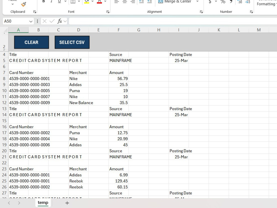
Task: Apply the yellow fill color bucket
Action: [x=86, y=1]
